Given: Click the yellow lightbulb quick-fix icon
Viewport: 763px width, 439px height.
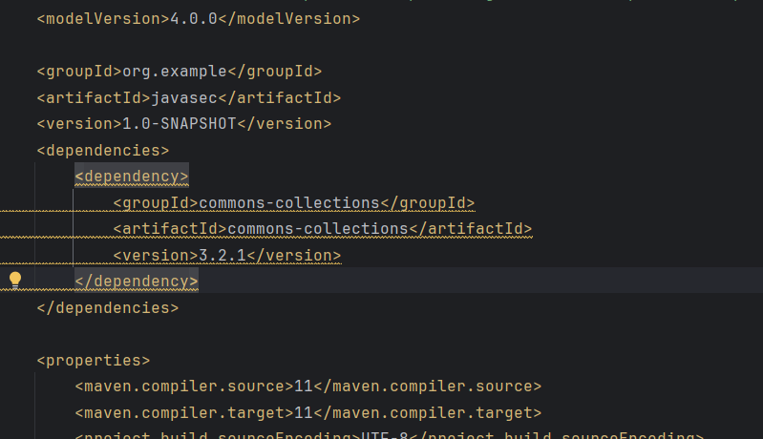Looking at the screenshot, I should [15, 281].
